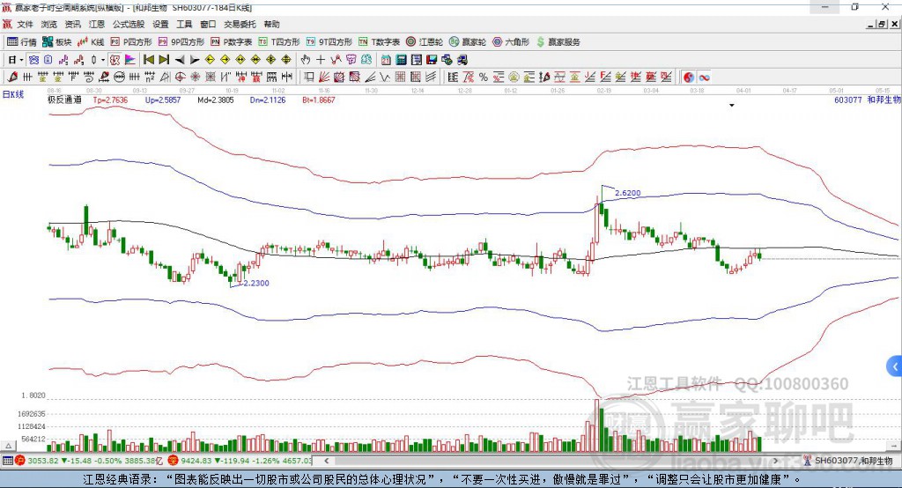Click the Tp=2.7636 value

pyautogui.click(x=110, y=100)
